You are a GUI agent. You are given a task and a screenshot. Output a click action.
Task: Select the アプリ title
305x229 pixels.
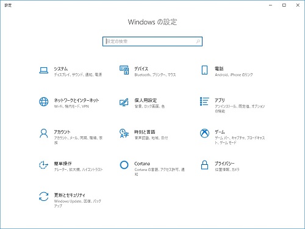(220, 100)
